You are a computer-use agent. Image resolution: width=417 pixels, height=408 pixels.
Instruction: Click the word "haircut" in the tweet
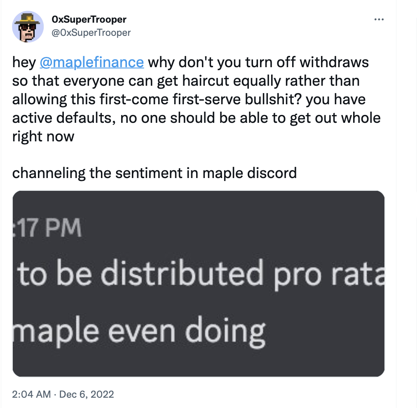[203, 81]
